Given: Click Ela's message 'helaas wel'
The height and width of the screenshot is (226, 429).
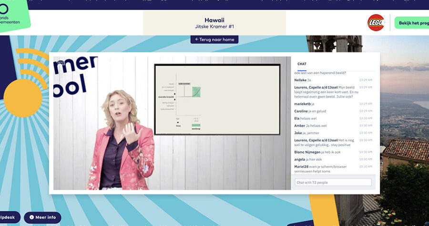Looking at the screenshot, I should click(x=333, y=118).
